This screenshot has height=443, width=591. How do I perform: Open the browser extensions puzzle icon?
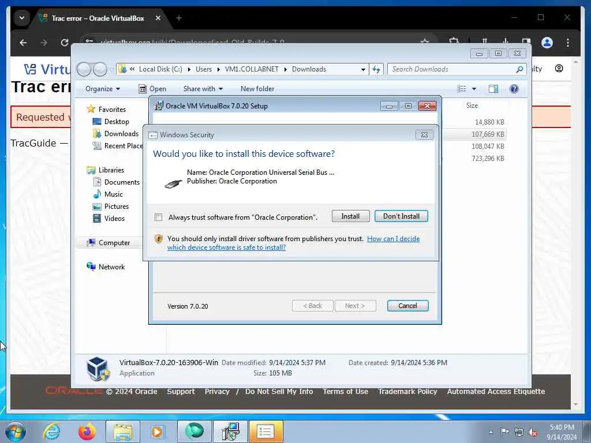[x=454, y=42]
